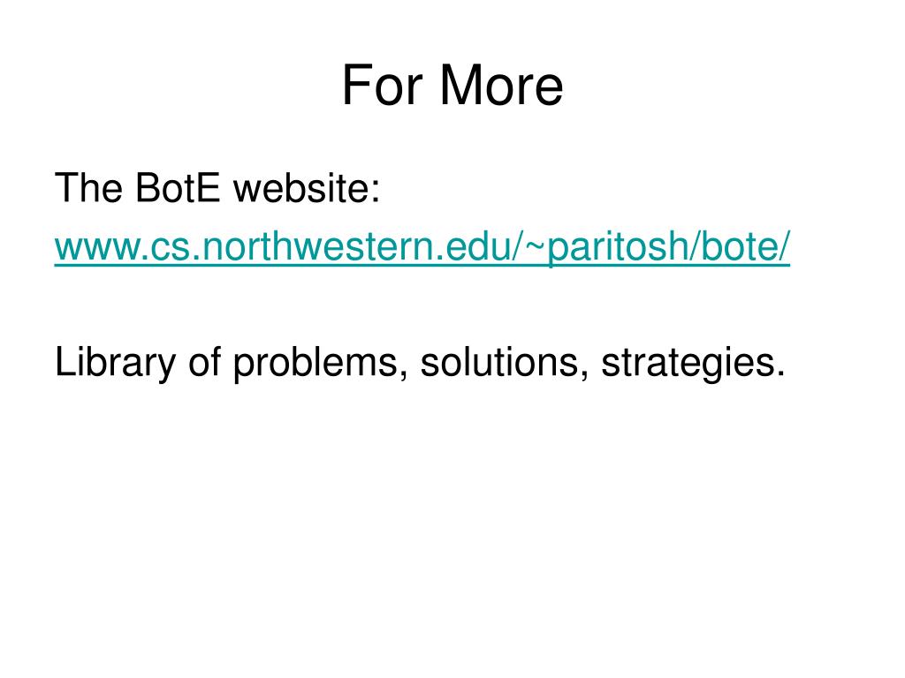Click the word "More" in the title
Image resolution: width=905 pixels, height=678 pixels.
coord(501,86)
